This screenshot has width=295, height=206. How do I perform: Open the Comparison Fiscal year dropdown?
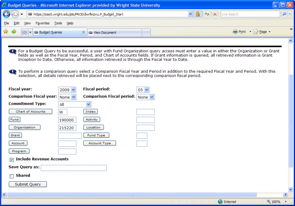[x=67, y=97]
